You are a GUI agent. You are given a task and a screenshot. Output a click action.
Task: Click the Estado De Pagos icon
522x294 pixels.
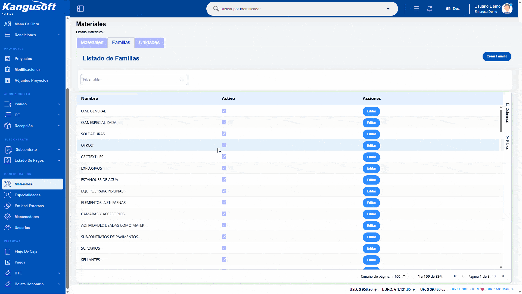click(8, 160)
